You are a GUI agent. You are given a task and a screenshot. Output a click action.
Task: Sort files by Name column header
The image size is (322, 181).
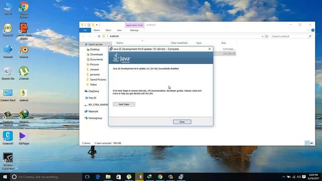coord(120,43)
